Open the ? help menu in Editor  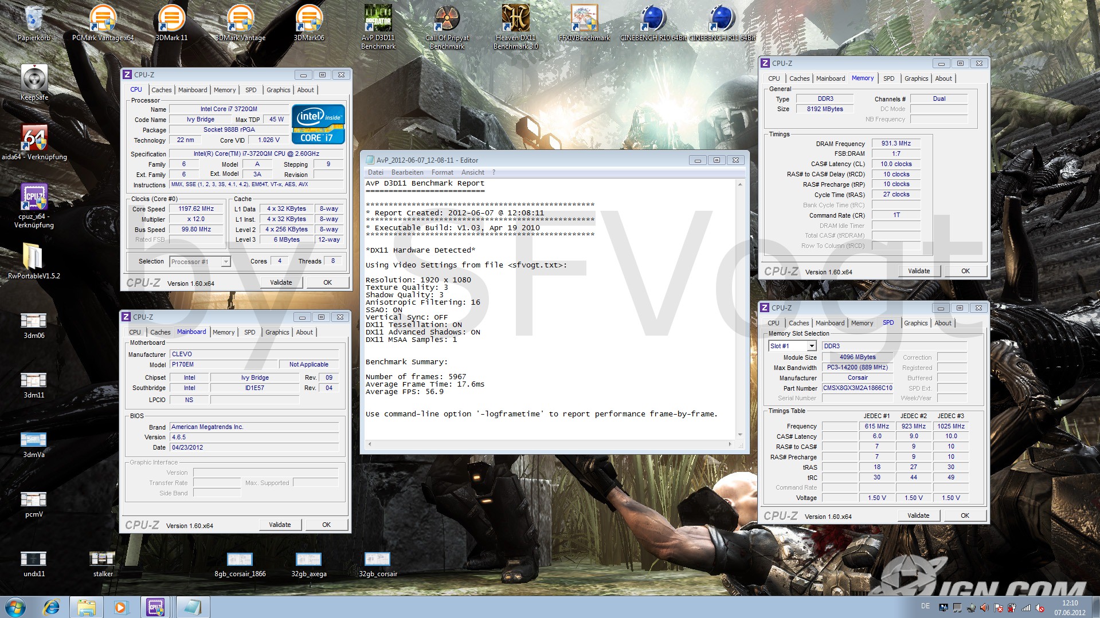click(x=494, y=172)
